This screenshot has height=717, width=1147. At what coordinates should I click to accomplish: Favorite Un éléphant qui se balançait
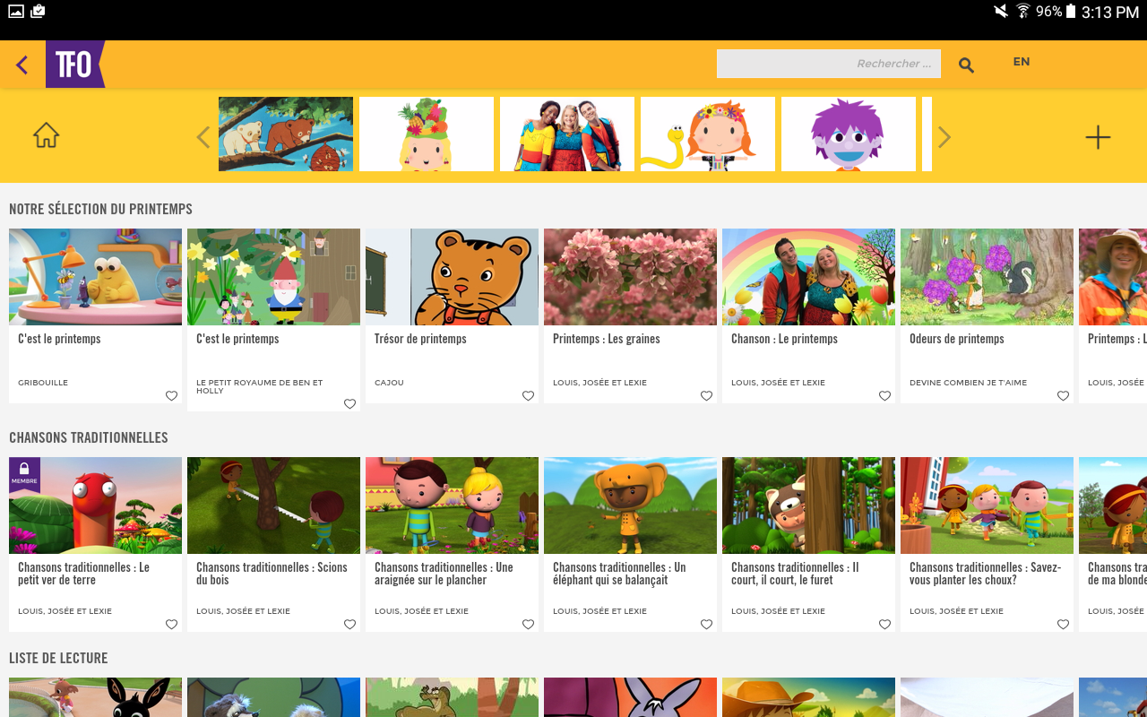pyautogui.click(x=706, y=625)
